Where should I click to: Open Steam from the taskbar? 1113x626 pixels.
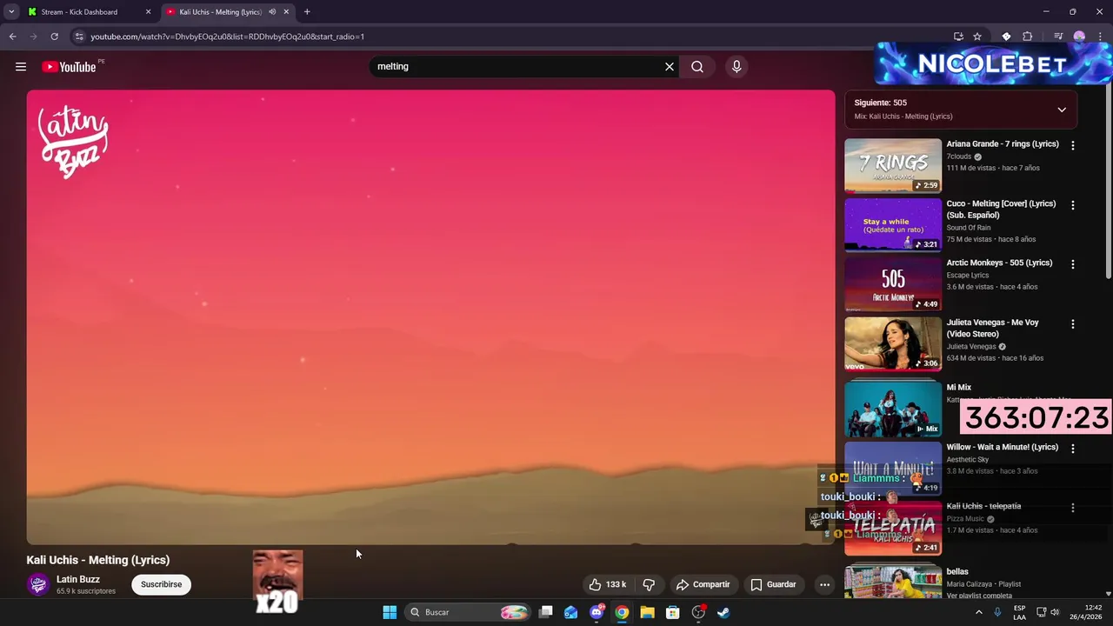[723, 612]
